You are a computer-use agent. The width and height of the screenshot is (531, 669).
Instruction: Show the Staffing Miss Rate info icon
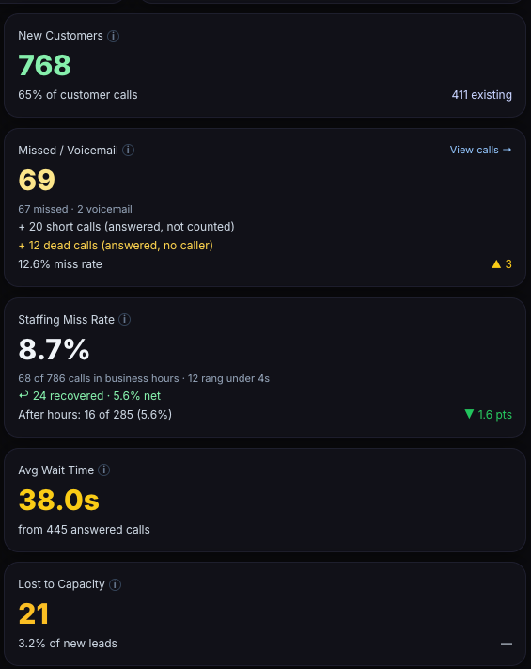[x=124, y=320]
